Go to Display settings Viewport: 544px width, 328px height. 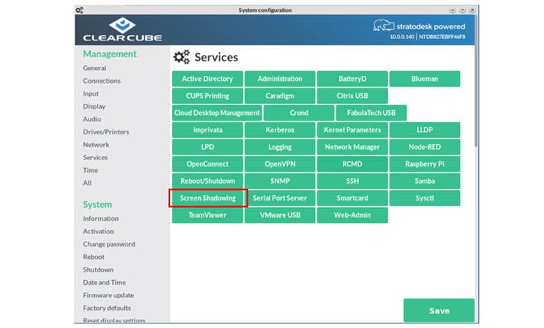click(94, 107)
